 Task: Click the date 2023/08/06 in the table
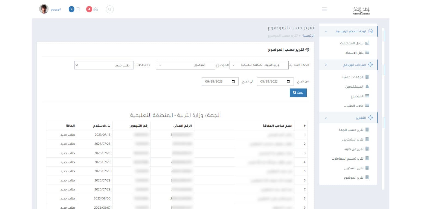point(102,198)
